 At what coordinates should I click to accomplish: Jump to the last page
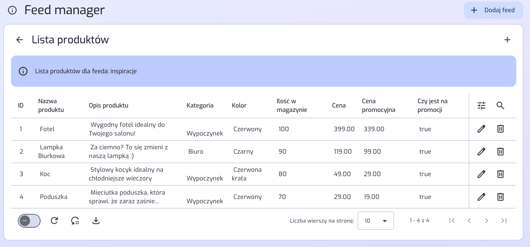coord(504,221)
